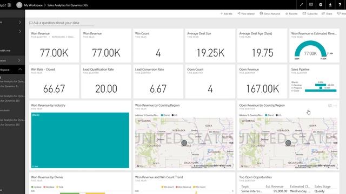The image size is (346, 194).
Task: Click the Add tile button
Action: (x=227, y=13)
